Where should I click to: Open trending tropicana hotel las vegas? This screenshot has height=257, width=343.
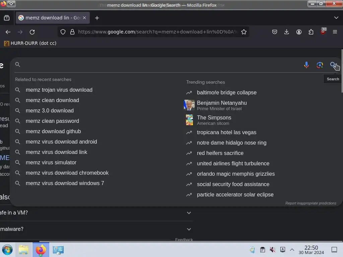click(x=226, y=133)
